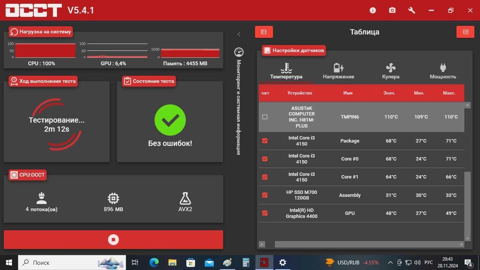Click the Нагрузка на систему header icon

[x=14, y=32]
